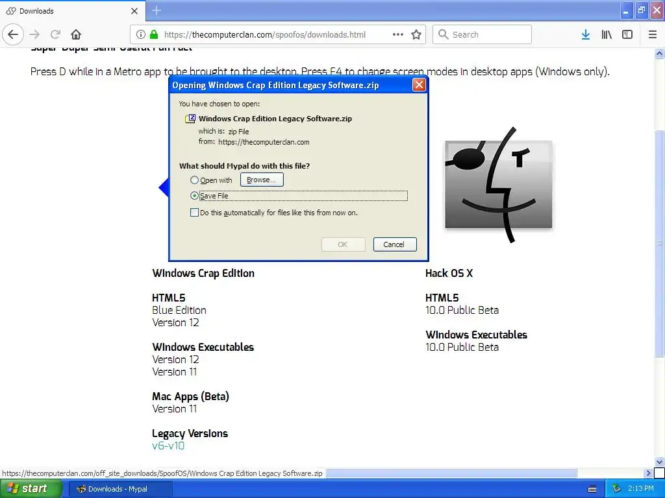
Task: Select the Downloads browser tab
Action: 72,11
